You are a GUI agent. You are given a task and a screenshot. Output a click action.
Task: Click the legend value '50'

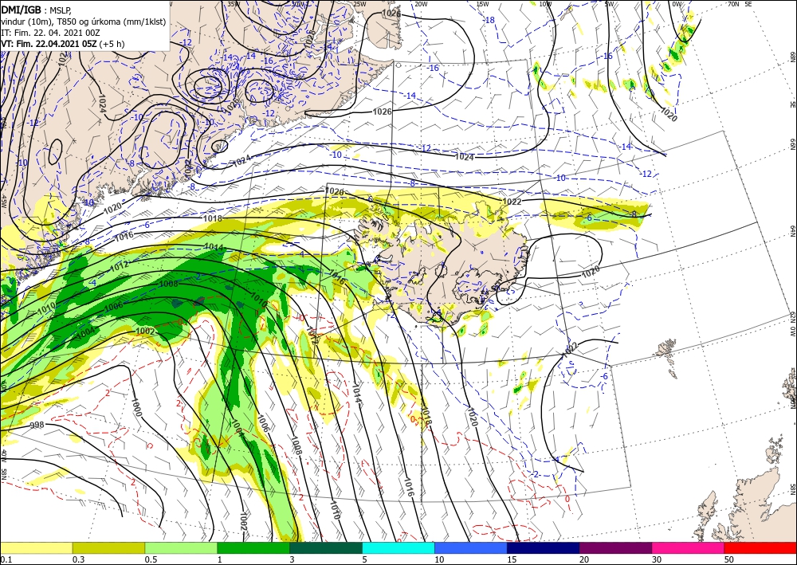730,559
